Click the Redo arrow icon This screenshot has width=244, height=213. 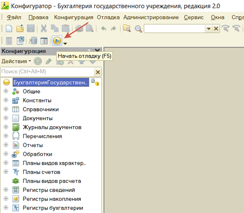(113, 29)
